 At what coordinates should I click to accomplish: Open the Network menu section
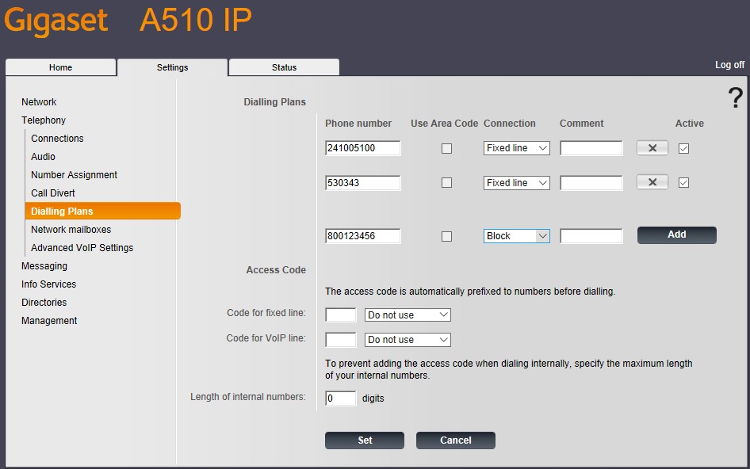(39, 102)
